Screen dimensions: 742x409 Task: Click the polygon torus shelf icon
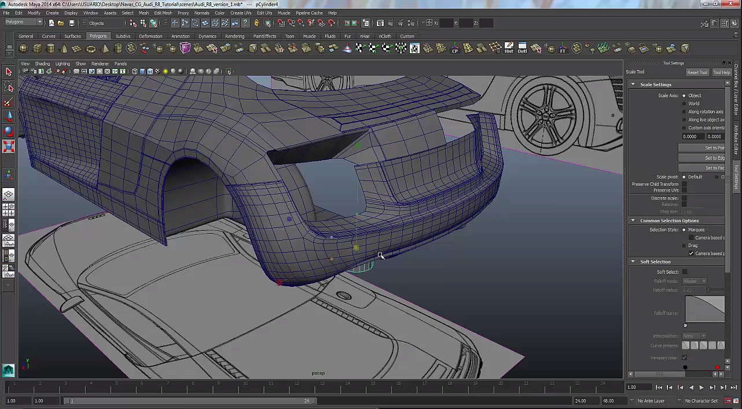(x=91, y=49)
